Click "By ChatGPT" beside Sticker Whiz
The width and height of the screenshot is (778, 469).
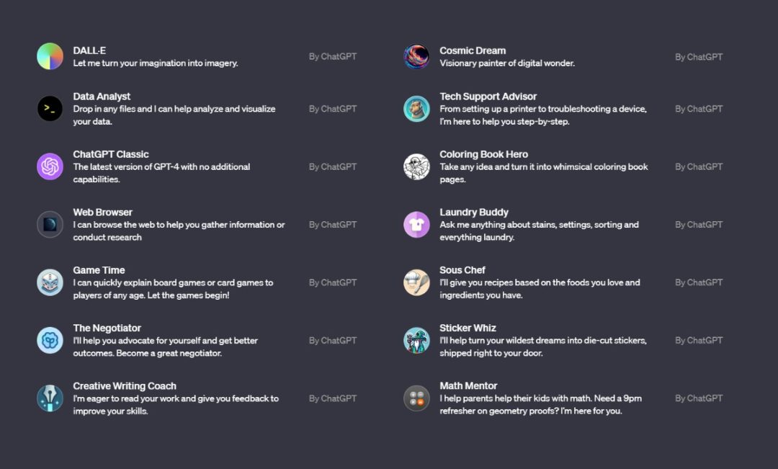click(698, 340)
